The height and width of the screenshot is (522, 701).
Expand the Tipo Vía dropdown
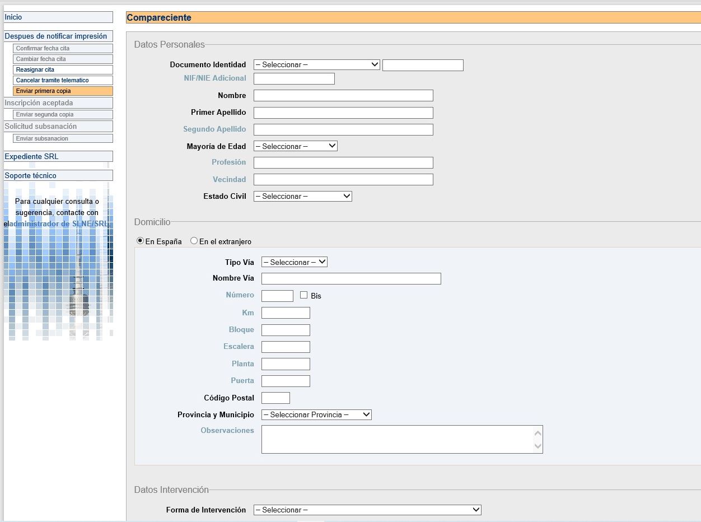[294, 262]
